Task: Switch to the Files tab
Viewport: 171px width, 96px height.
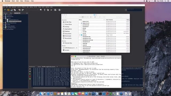Action: click(x=11, y=13)
